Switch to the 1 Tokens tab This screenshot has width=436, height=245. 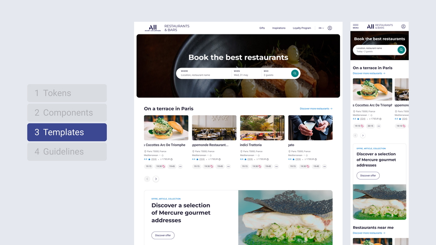point(67,93)
